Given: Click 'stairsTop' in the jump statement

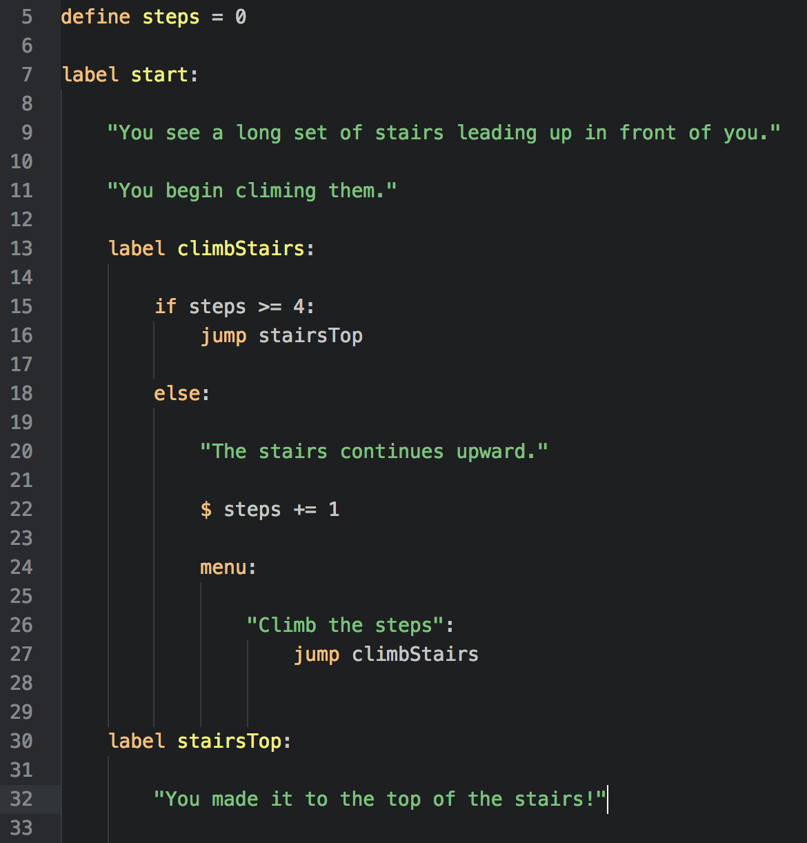Looking at the screenshot, I should 310,336.
